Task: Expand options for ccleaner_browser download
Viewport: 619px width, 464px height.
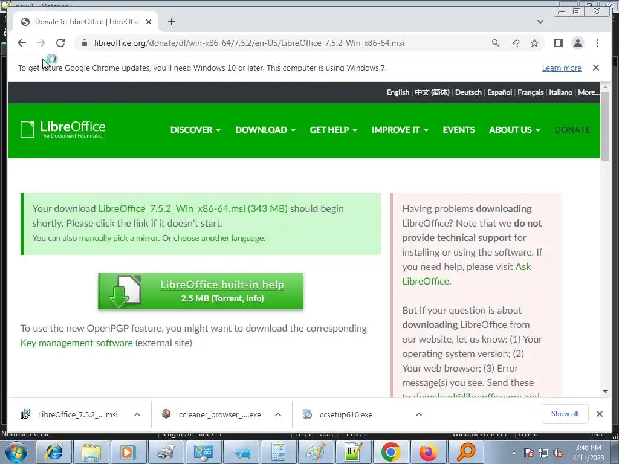Action: 278,414
